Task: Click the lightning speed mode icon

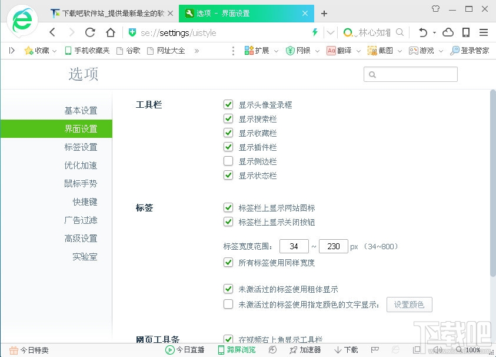Action: pyautogui.click(x=315, y=32)
